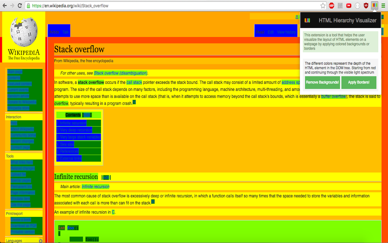Image resolution: width=388 pixels, height=243 pixels.
Task: Switch to the Talk tab
Action: [65, 32]
